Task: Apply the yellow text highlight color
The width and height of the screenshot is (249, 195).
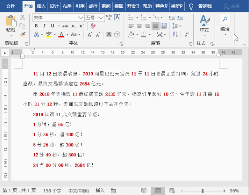Action: [x=49, y=34]
